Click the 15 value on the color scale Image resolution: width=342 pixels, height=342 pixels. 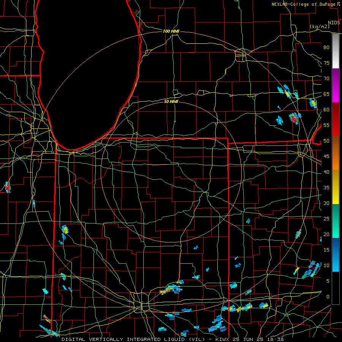coord(326,250)
